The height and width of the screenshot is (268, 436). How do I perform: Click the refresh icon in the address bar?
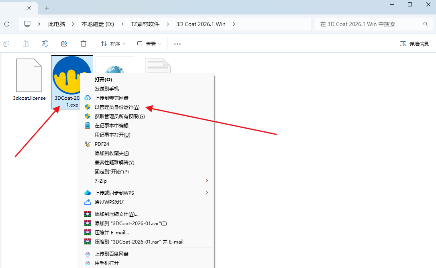coord(7,24)
